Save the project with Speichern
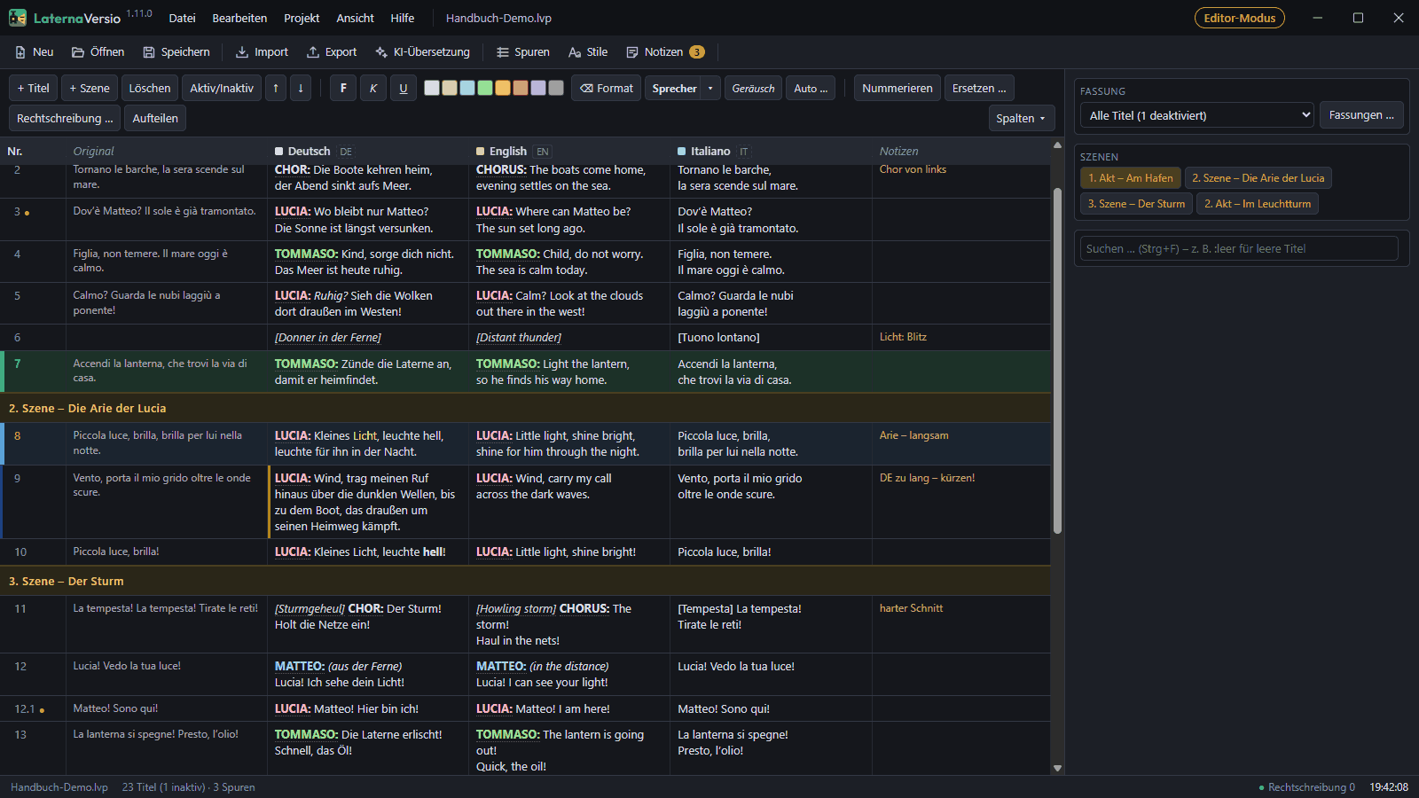Screen dimensions: 1419x798 176,52
